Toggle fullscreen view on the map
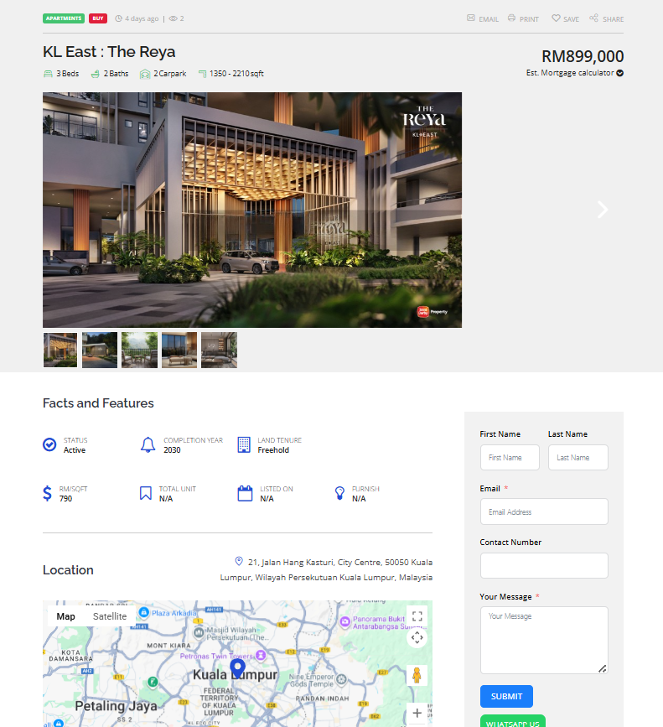663x727 pixels. (417, 617)
